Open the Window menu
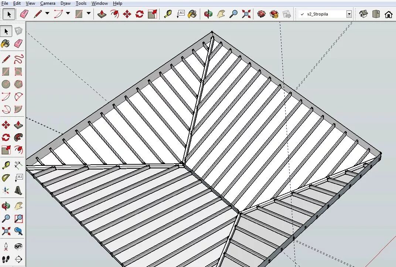Screen dimensions: 396x267 pyautogui.click(x=100, y=3)
